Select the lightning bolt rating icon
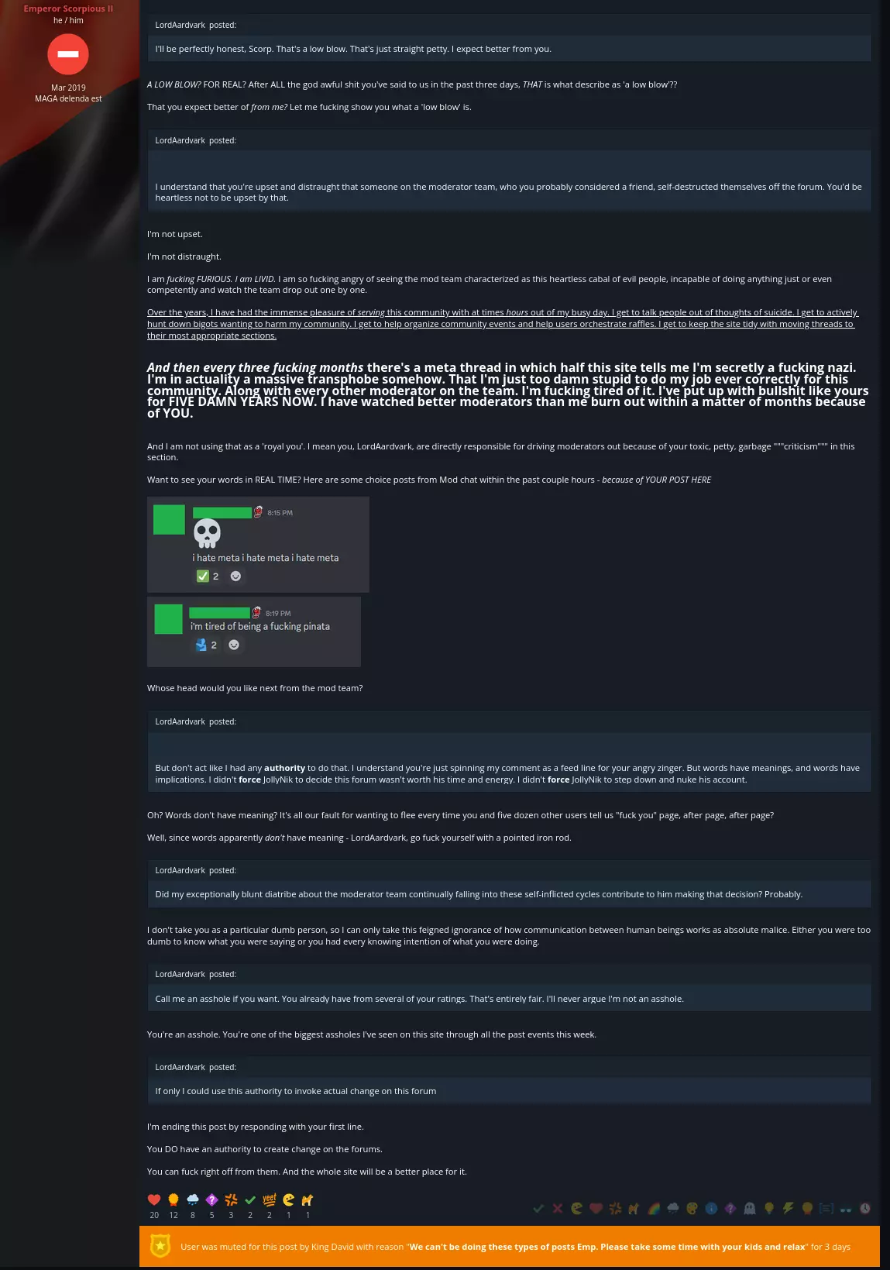 click(x=789, y=1208)
